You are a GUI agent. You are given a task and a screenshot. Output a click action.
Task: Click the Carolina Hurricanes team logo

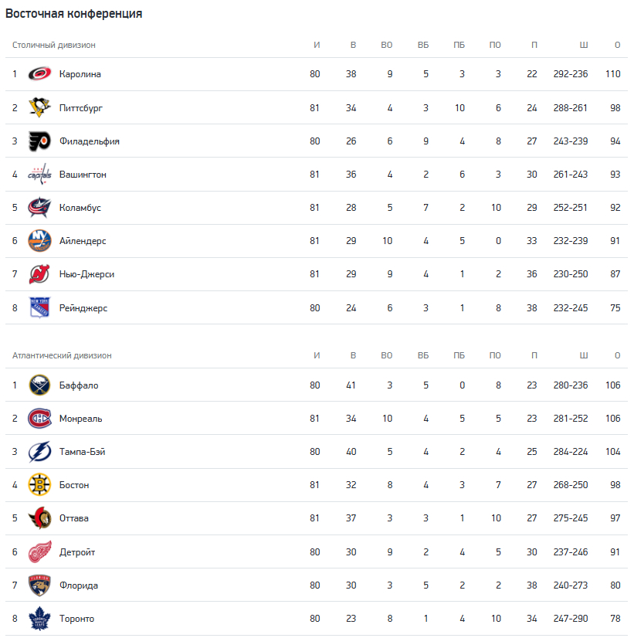click(x=39, y=74)
